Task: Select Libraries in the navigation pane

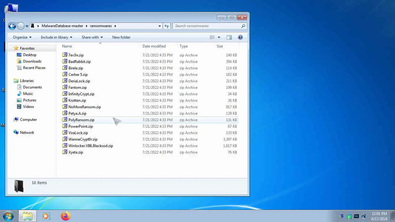Action: (x=27, y=81)
